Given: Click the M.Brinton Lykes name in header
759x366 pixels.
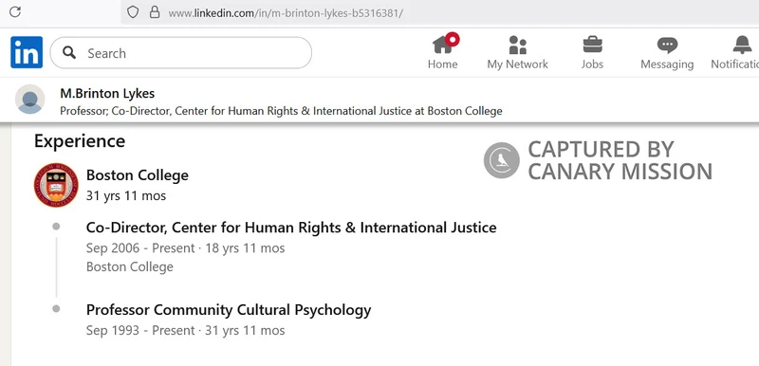Looking at the screenshot, I should (107, 93).
